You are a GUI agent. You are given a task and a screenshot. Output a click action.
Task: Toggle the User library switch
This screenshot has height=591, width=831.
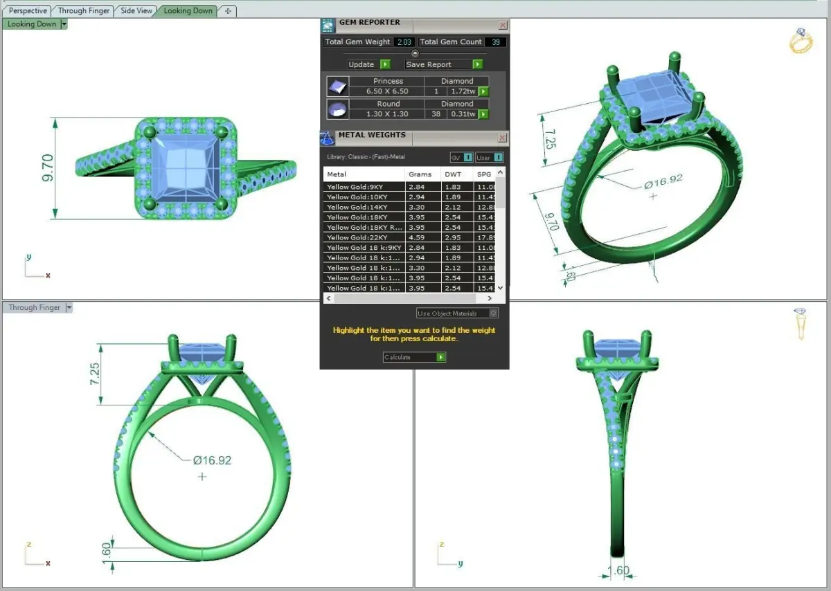[489, 157]
